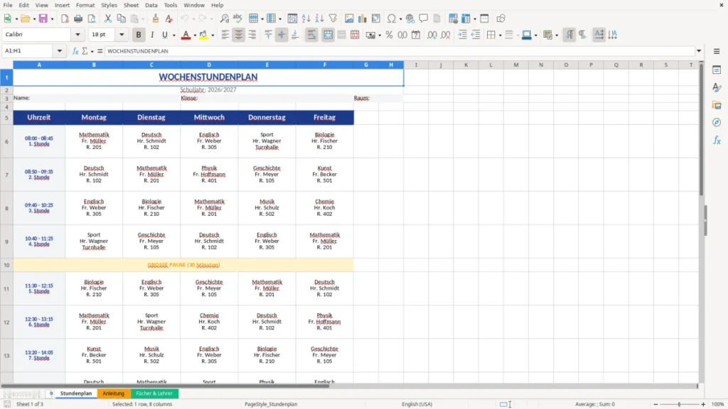Clear direct formatting
The image size is (728, 409).
[x=169, y=18]
